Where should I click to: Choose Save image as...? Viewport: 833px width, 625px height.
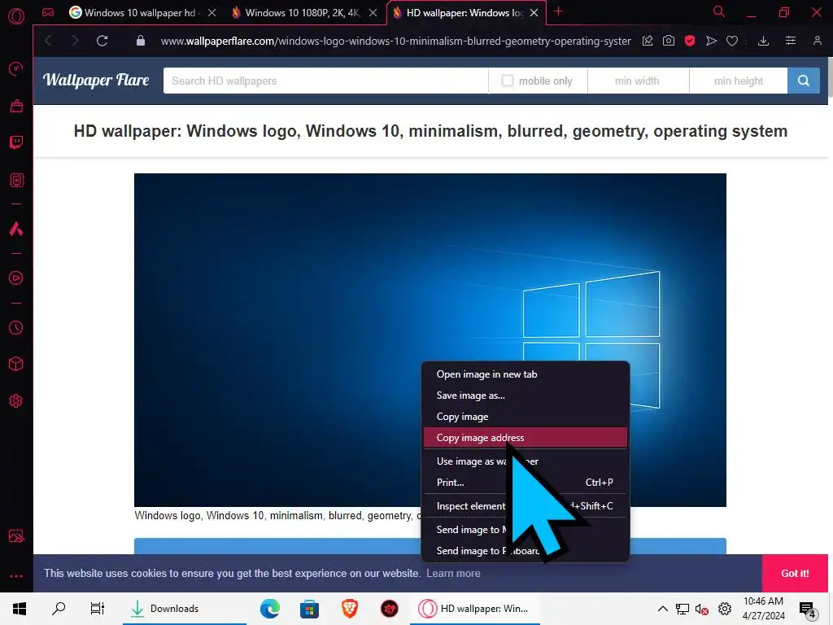pyautogui.click(x=526, y=396)
